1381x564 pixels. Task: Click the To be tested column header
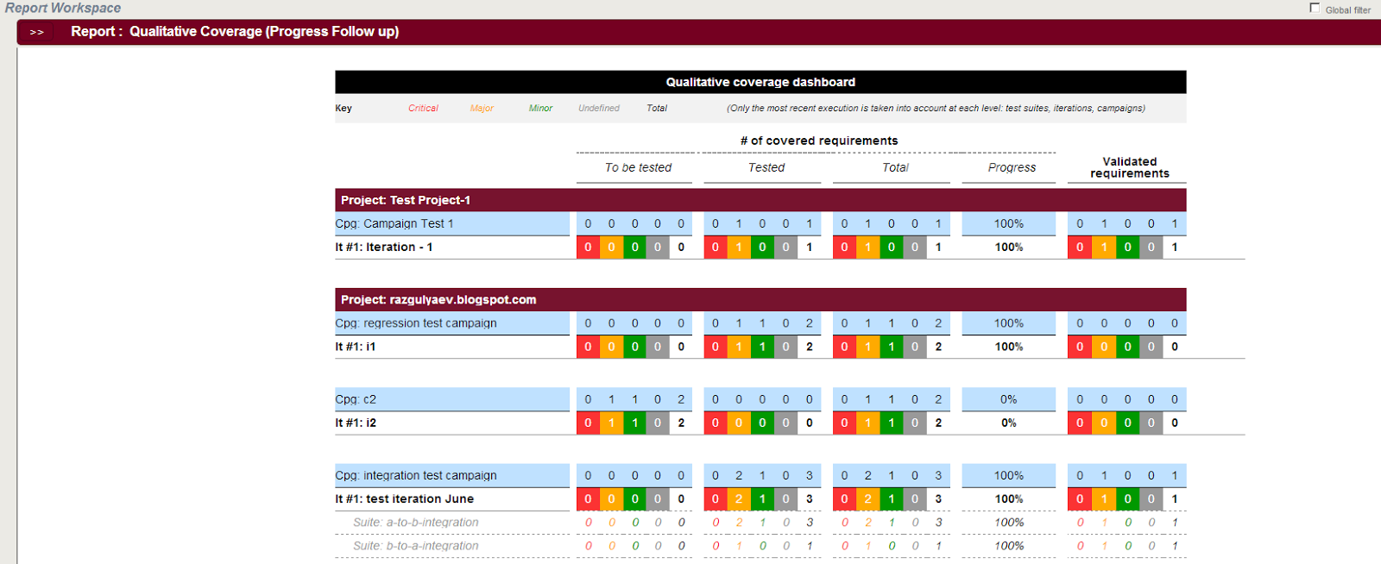pyautogui.click(x=638, y=167)
